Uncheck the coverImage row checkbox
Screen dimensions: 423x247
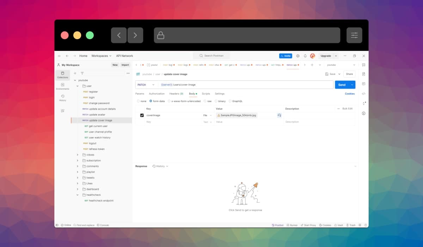click(142, 115)
